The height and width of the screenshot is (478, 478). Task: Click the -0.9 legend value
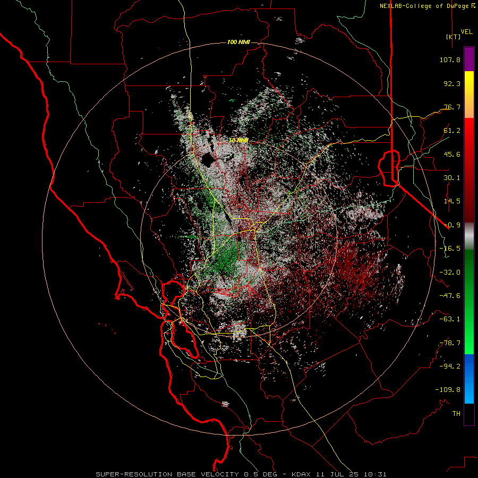click(x=452, y=225)
